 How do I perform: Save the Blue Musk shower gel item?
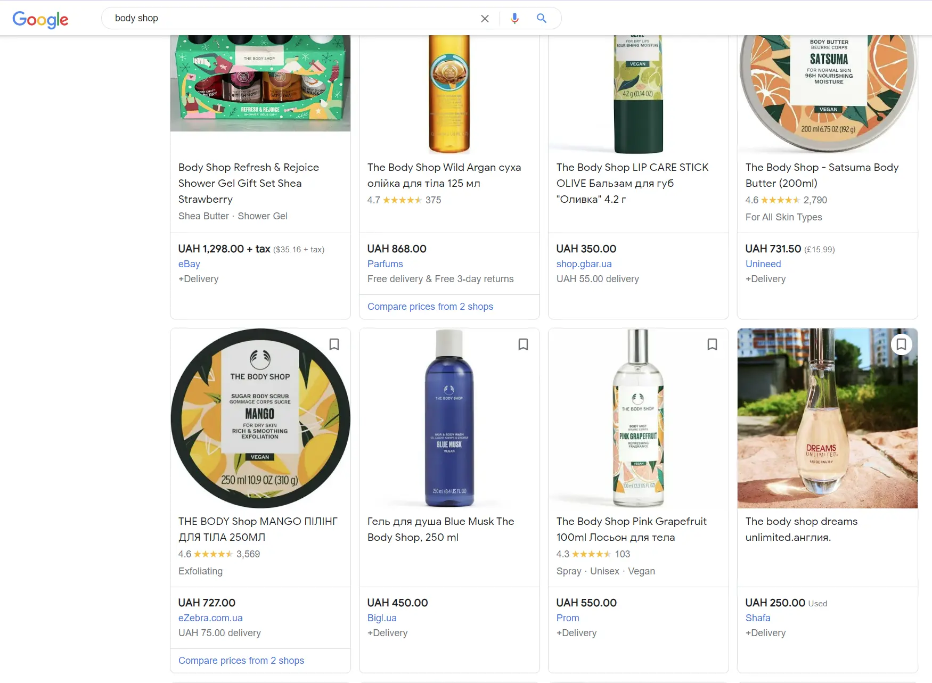tap(523, 344)
